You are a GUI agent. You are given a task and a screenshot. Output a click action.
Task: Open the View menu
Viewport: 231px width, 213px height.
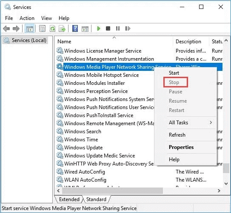click(x=46, y=18)
